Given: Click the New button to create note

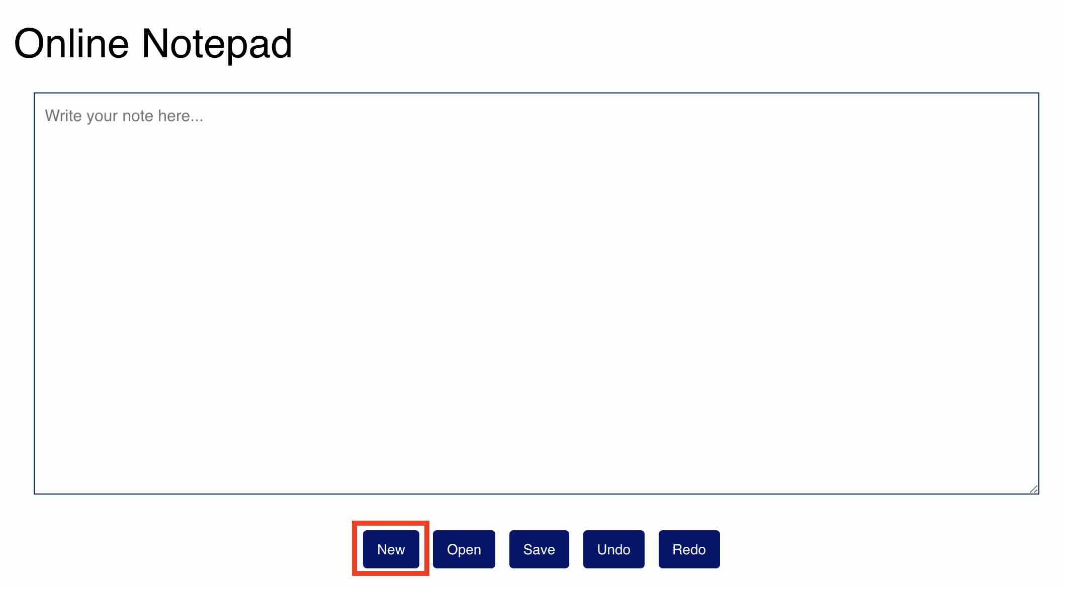Looking at the screenshot, I should (391, 549).
